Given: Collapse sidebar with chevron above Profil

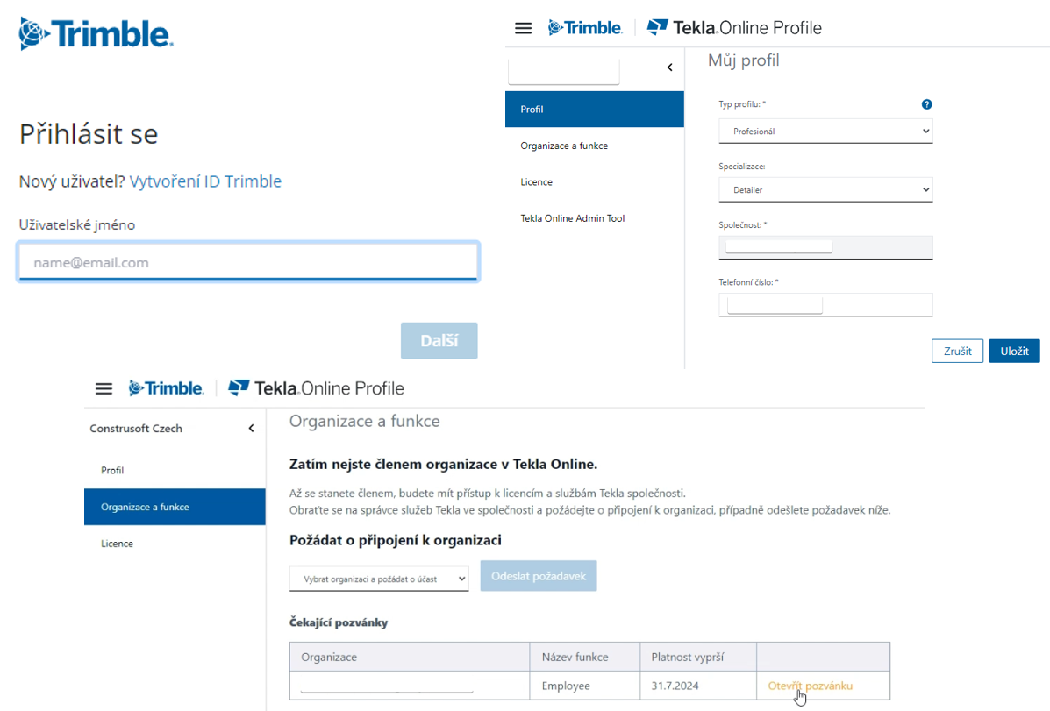Looking at the screenshot, I should (669, 67).
